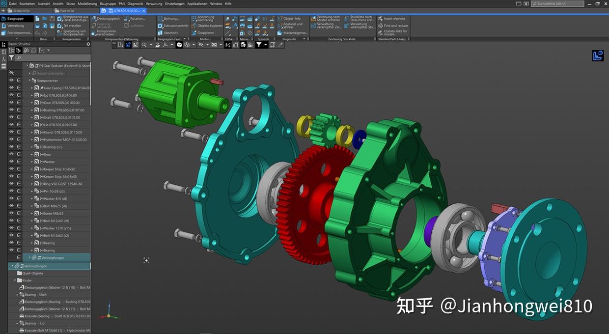Hide the Gear Casing component via its eye toggle
The height and width of the screenshot is (334, 609).
(x=11, y=87)
